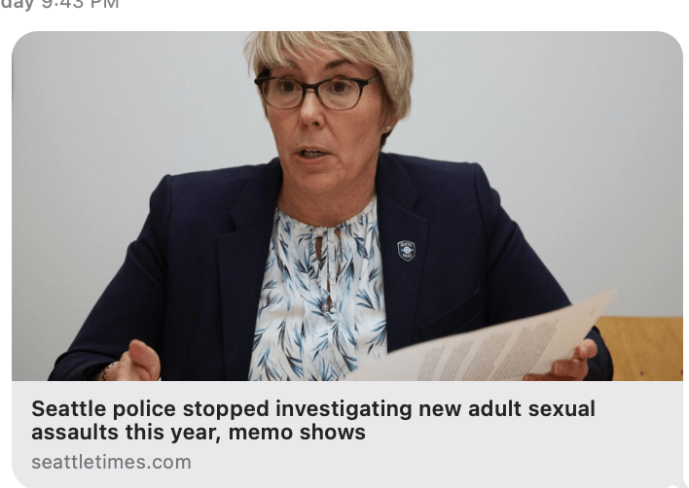Click the headline about Seattle police memo
689x488 pixels.
click(x=312, y=420)
